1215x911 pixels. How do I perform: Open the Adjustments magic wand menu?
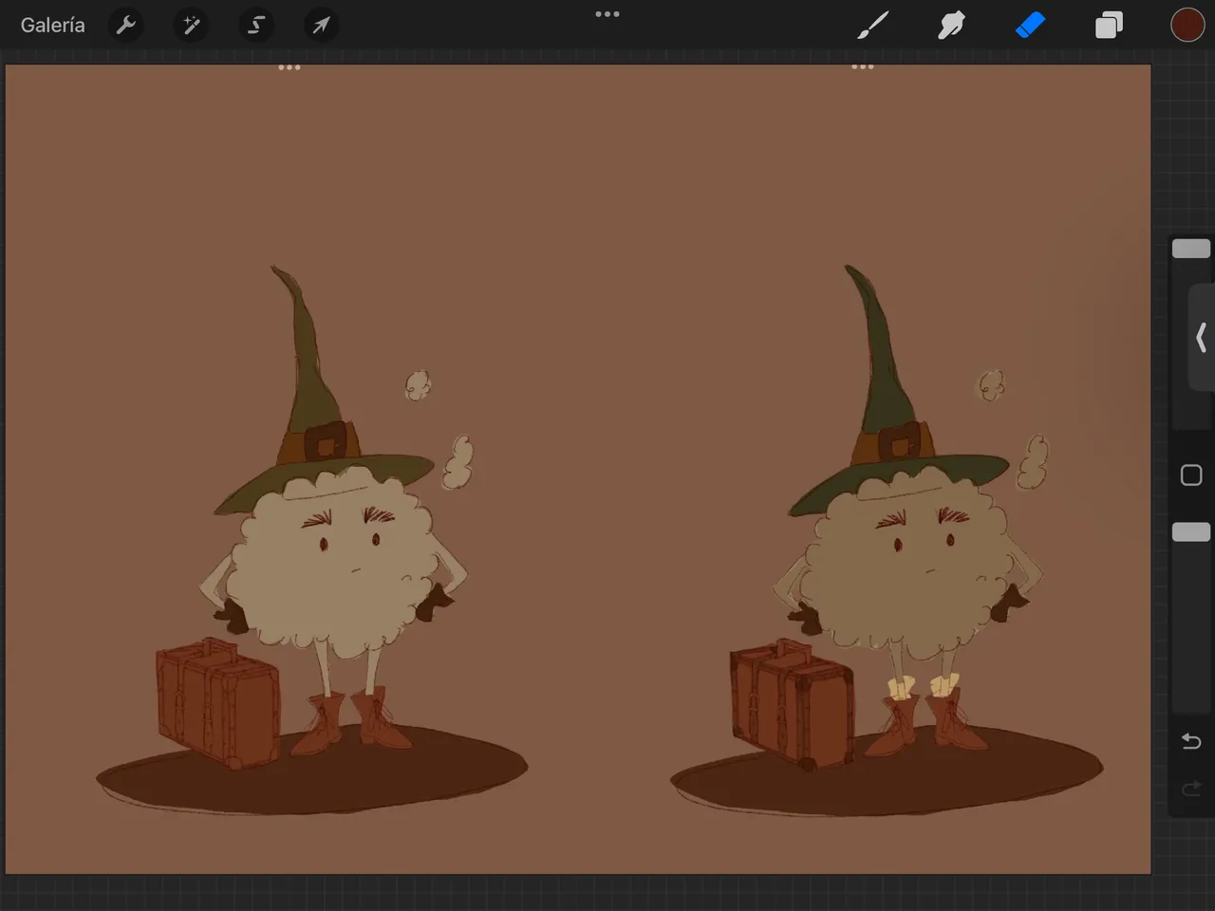click(191, 26)
